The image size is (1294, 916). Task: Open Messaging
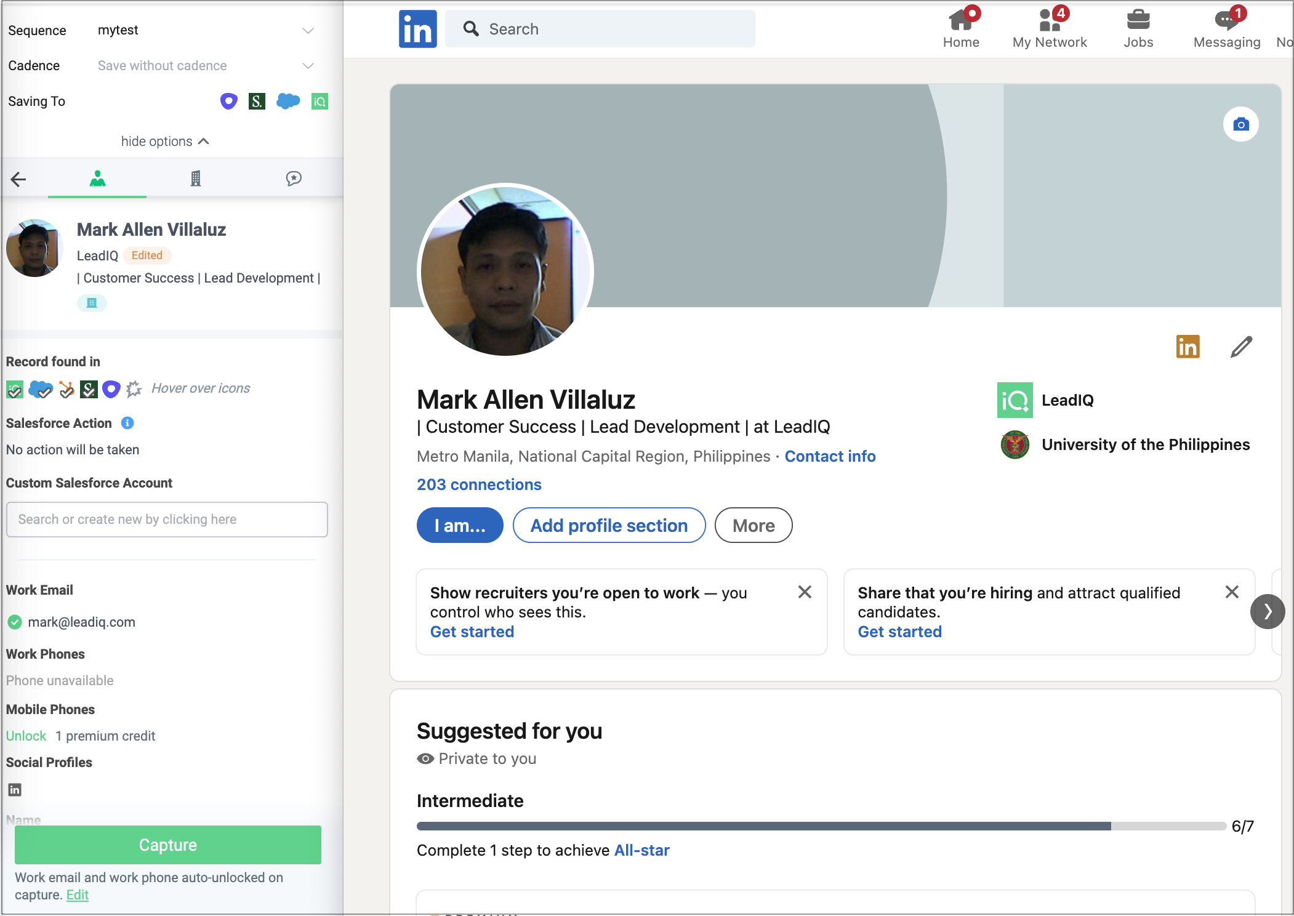1227,29
